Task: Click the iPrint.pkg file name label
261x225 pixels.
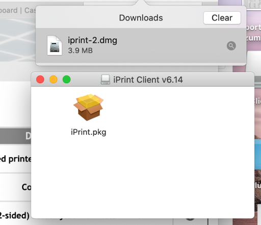Action: click(89, 132)
